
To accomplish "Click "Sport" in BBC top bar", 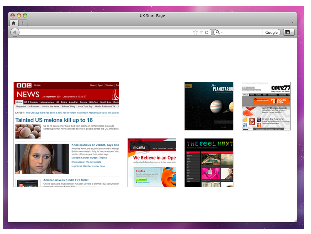I will point(101,86).
